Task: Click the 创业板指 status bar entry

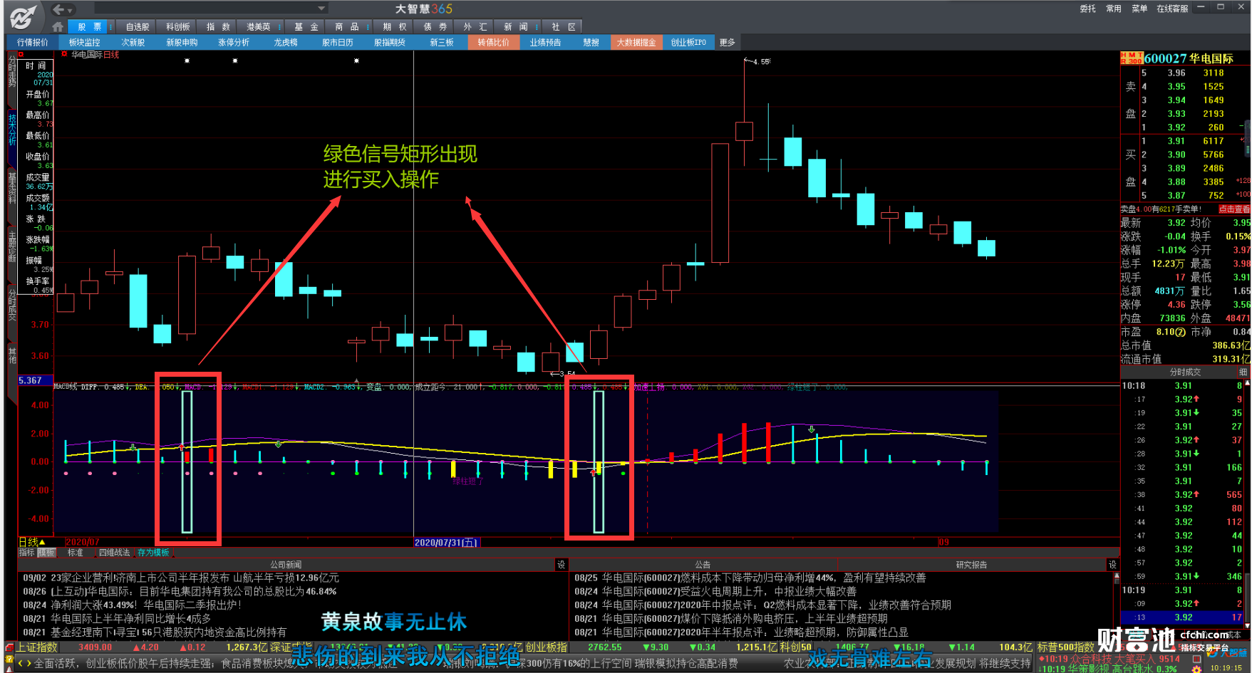Action: tap(547, 647)
